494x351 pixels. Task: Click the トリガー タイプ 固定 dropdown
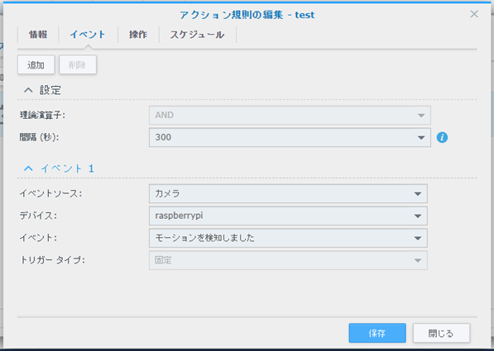tap(288, 260)
